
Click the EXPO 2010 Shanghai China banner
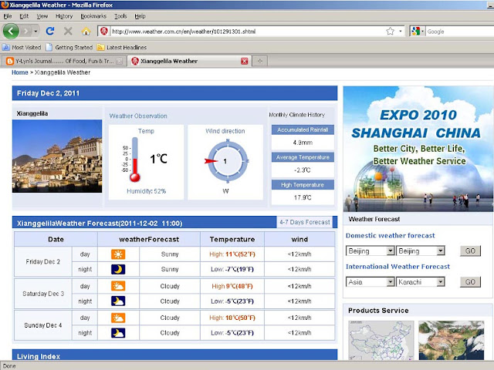(418, 149)
